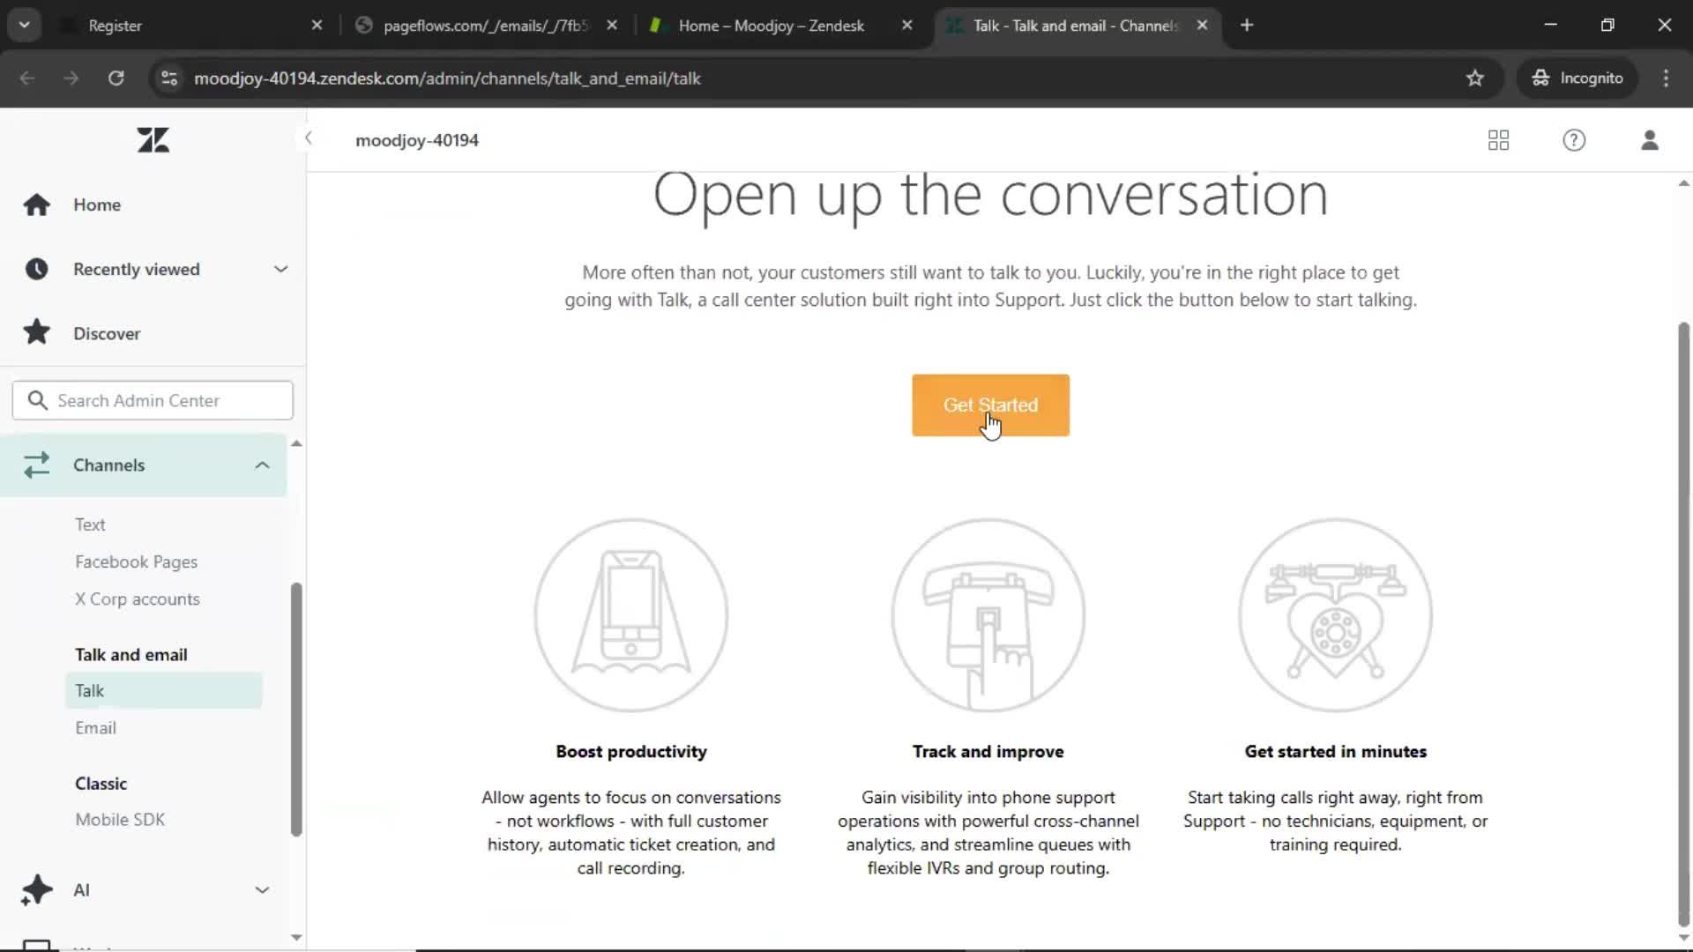Collapse the Channels section

point(262,465)
